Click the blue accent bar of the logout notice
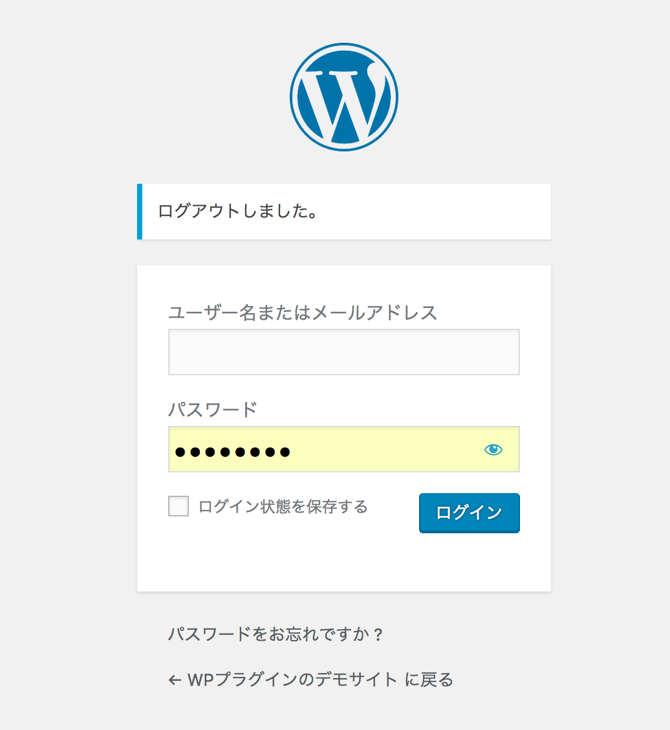 [140, 212]
